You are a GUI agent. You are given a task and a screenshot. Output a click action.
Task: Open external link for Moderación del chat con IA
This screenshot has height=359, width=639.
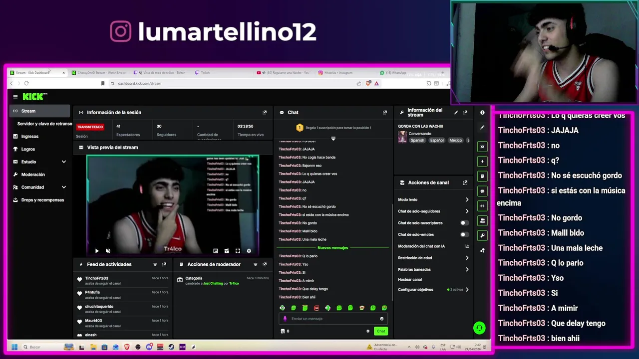467,246
